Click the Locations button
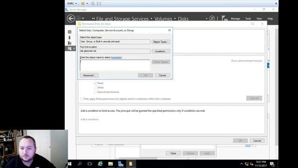 point(161,51)
